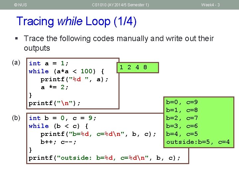239x179 pixels.
Task: Click the '© NUS' header text
Action: click(21, 5)
